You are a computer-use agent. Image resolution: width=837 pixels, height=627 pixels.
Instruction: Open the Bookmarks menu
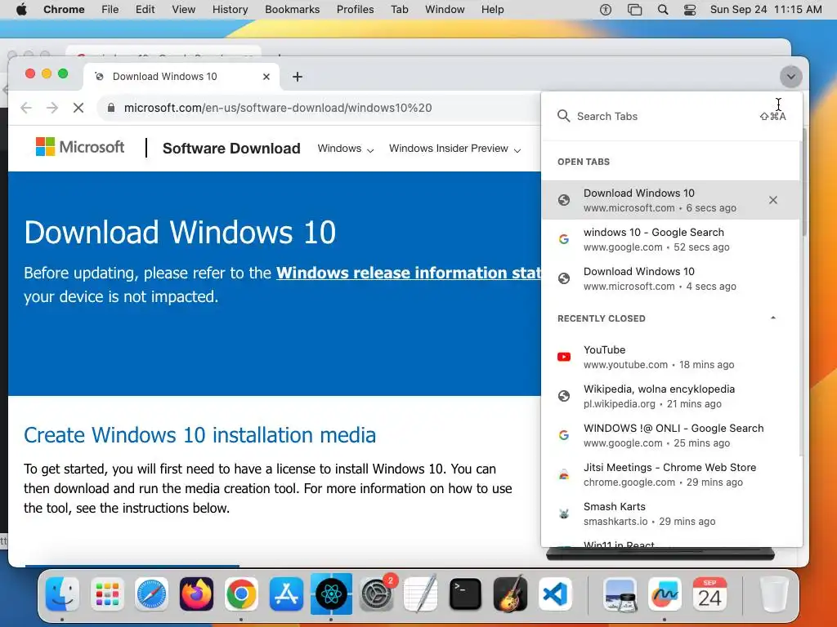point(293,9)
